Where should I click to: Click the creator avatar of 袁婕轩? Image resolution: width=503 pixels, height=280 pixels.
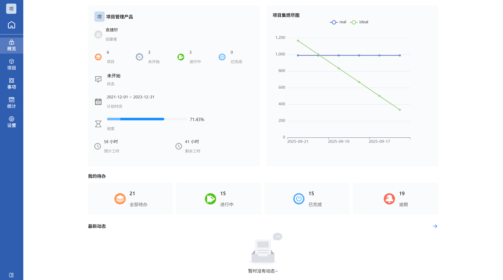98,34
